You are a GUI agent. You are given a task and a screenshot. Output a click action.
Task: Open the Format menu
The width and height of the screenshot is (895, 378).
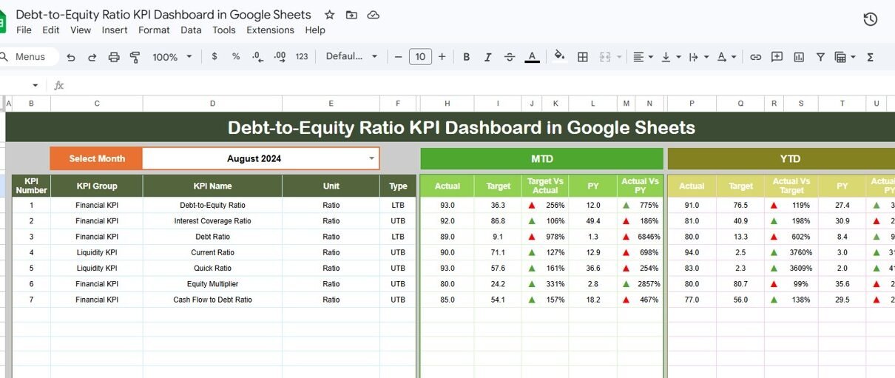tap(154, 30)
